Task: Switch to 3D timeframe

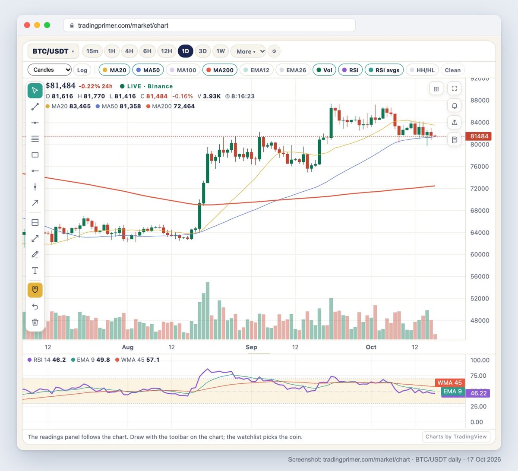Action: pos(202,51)
